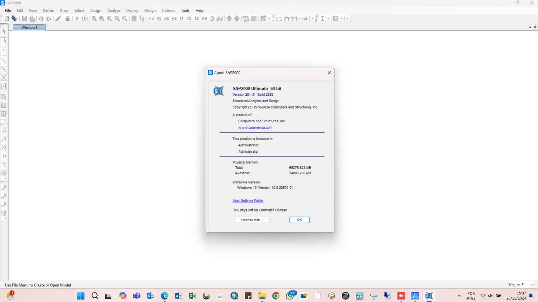Click the Windows Start button on taskbar

(x=81, y=296)
